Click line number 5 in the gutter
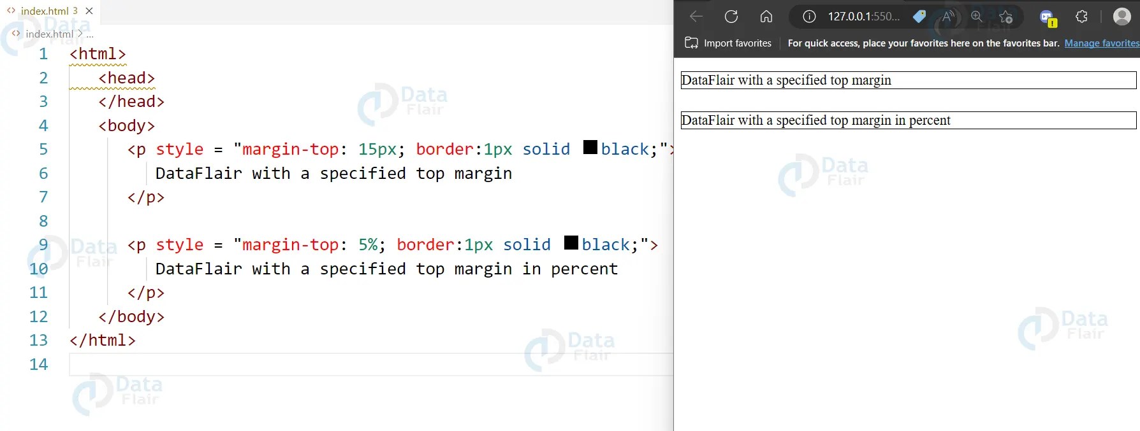Screen dimensions: 1140x431 (x=43, y=149)
